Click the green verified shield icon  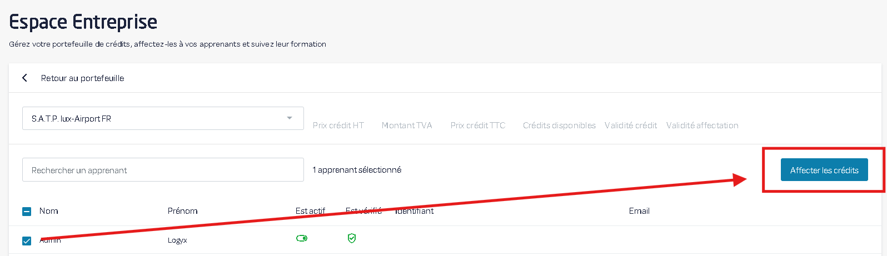click(351, 238)
